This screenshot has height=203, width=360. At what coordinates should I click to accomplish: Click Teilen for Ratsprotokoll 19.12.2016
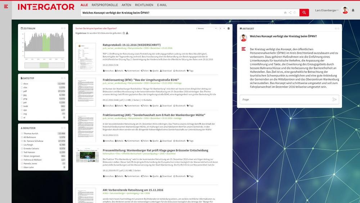click(x=145, y=71)
